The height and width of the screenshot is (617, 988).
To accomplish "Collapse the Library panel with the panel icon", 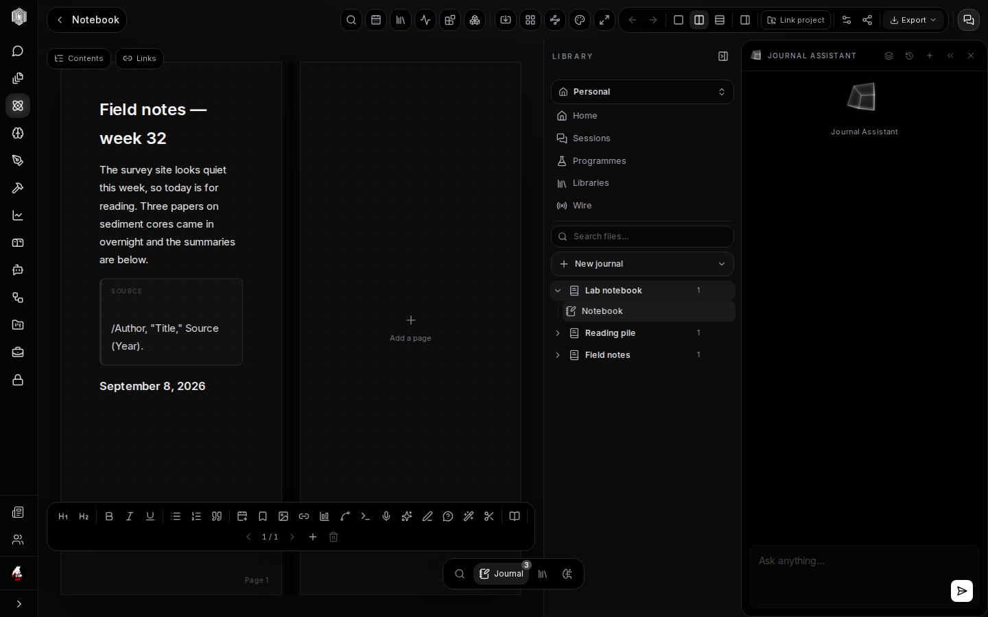I will click(723, 56).
